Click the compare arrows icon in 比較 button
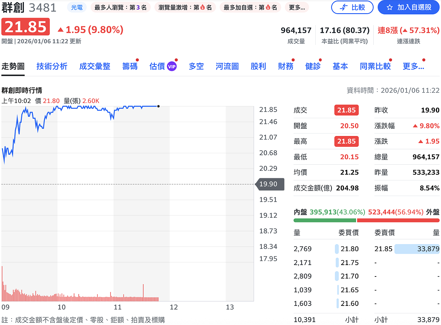The image size is (441, 325). point(344,7)
